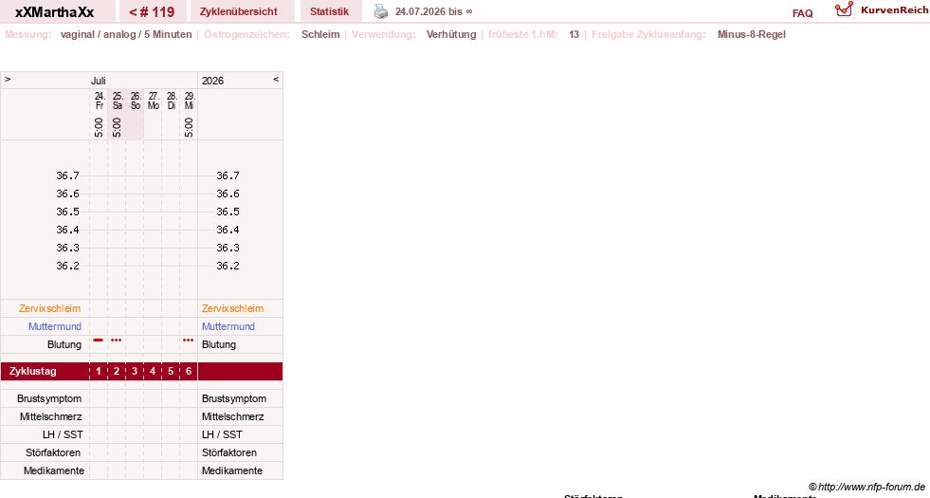Select the 27. Mo date column header

pyautogui.click(x=153, y=101)
